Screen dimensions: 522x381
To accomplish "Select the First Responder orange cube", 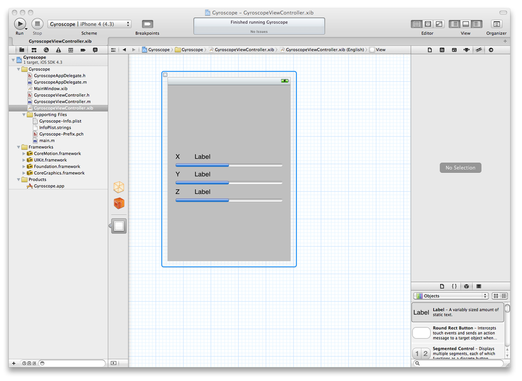I will click(119, 203).
